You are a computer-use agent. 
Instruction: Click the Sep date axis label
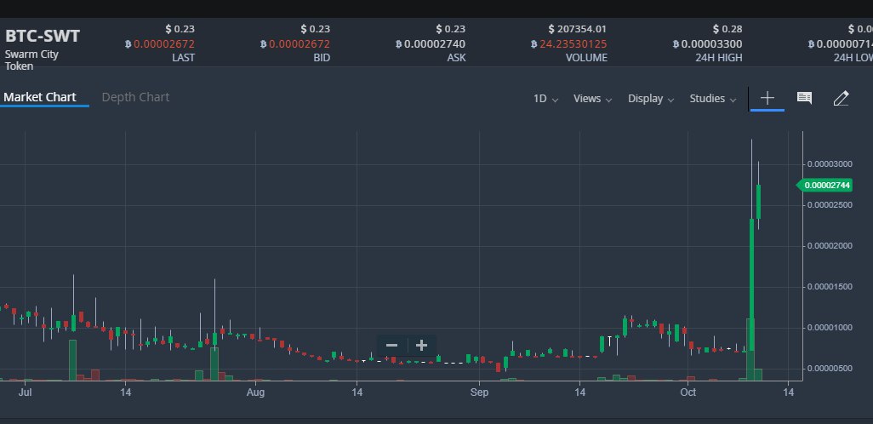(479, 392)
